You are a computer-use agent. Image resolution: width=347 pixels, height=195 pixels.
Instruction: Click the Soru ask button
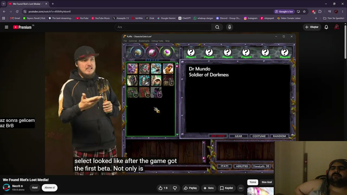pos(208,188)
